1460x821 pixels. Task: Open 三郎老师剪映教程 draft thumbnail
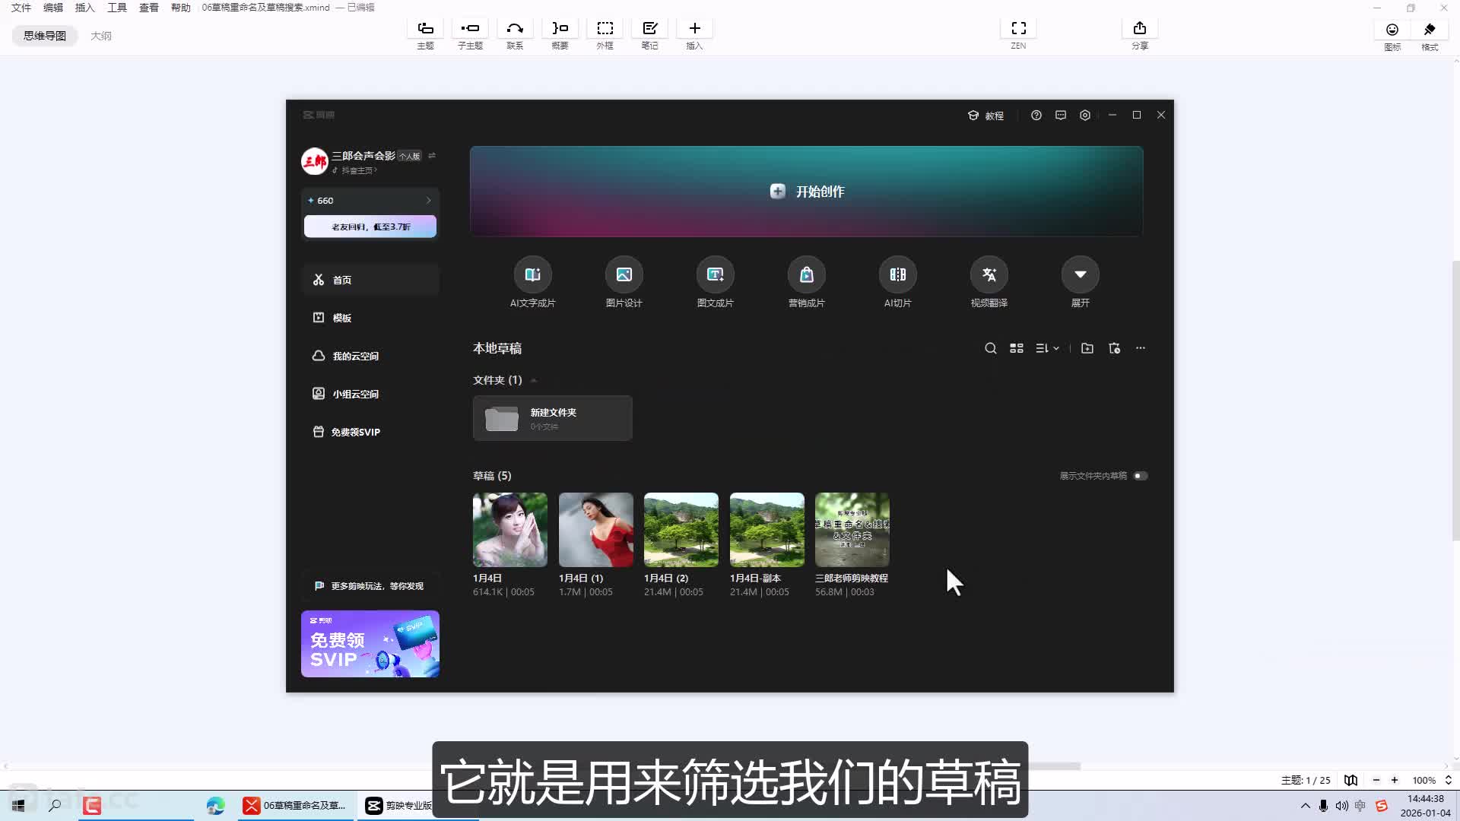(x=852, y=530)
